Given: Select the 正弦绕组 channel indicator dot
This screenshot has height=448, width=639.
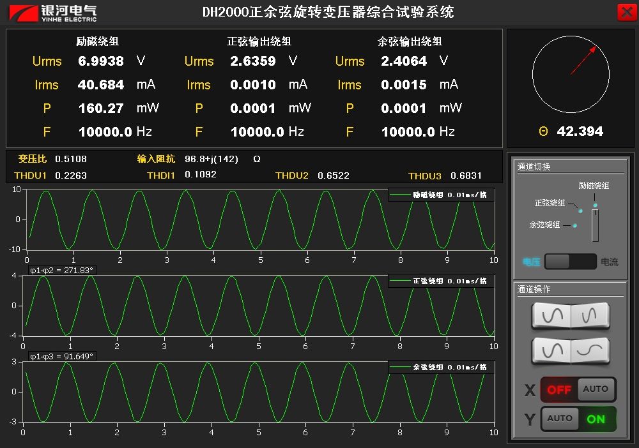Looking at the screenshot, I should point(580,211).
